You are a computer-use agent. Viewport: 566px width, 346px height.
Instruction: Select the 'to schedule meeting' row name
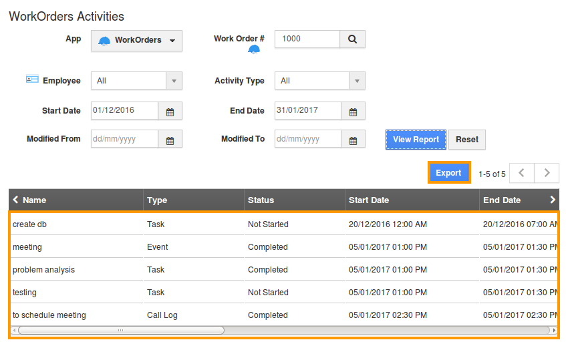49,315
